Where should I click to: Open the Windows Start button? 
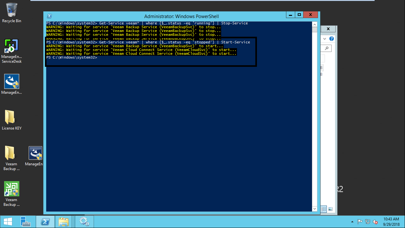(x=8, y=222)
